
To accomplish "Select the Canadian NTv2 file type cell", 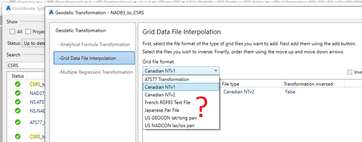I will click(x=239, y=92).
